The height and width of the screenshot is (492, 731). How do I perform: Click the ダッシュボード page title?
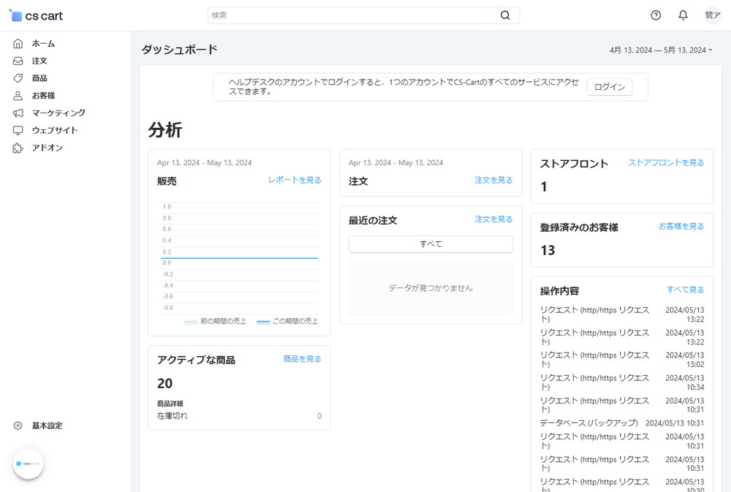point(180,50)
